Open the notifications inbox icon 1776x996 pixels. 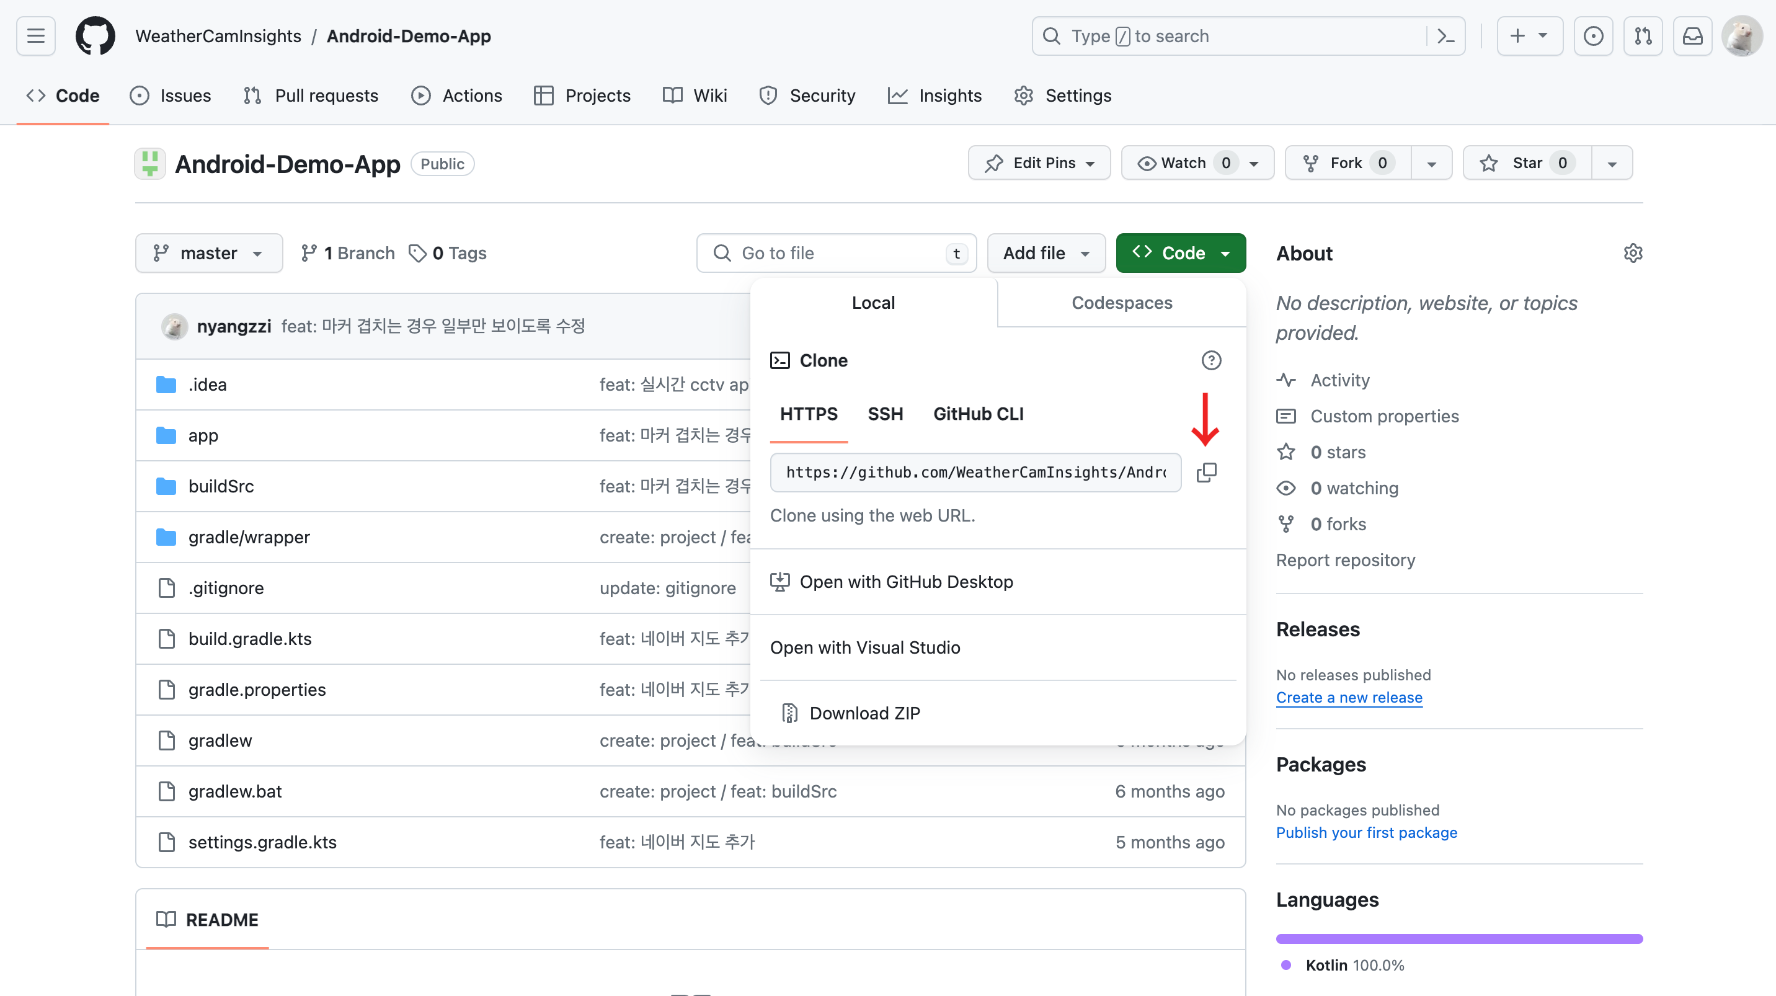coord(1692,36)
